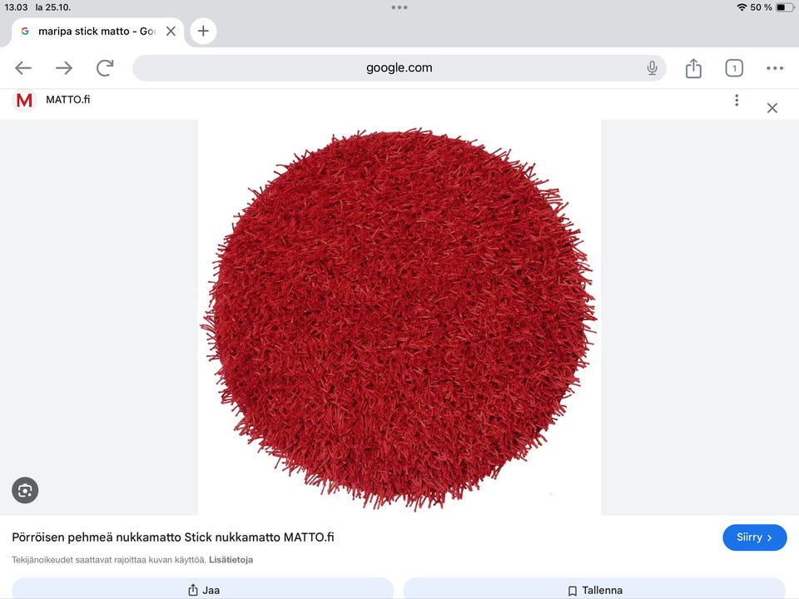Image resolution: width=799 pixels, height=599 pixels.
Task: Open image options vertical dots menu
Action: tap(737, 101)
